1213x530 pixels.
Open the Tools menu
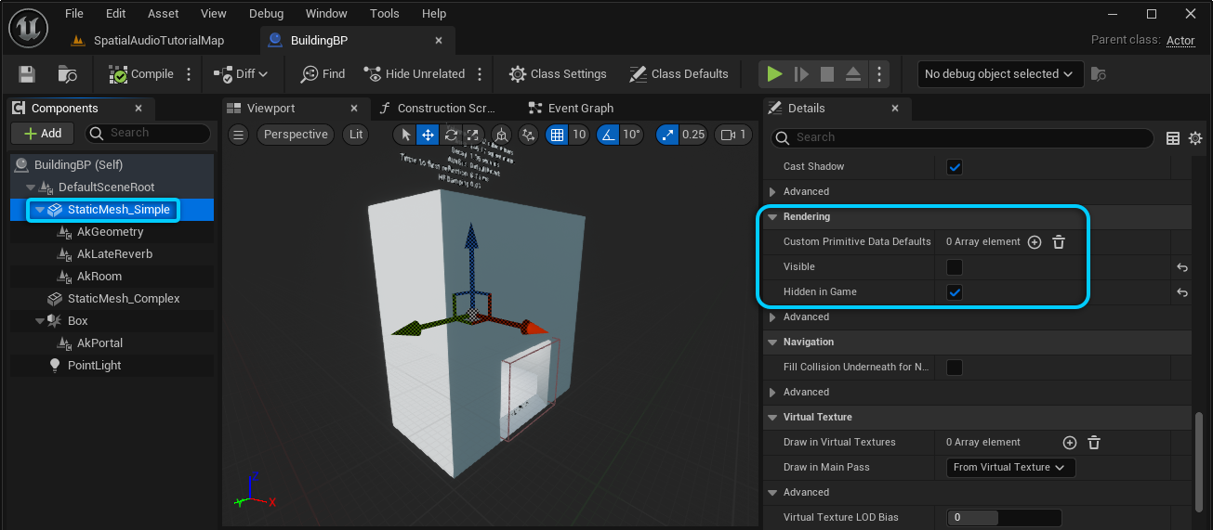click(x=384, y=14)
